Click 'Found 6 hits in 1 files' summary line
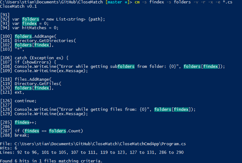 tap(51, 161)
